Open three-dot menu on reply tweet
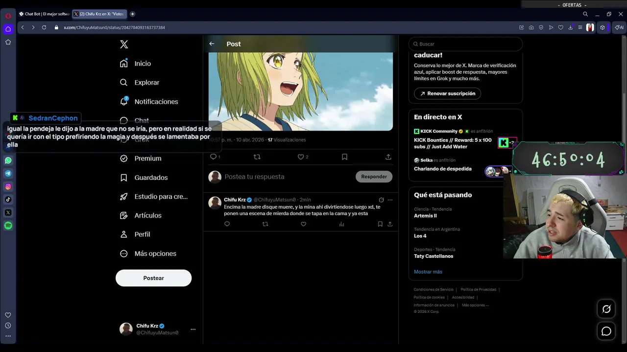 tap(390, 199)
